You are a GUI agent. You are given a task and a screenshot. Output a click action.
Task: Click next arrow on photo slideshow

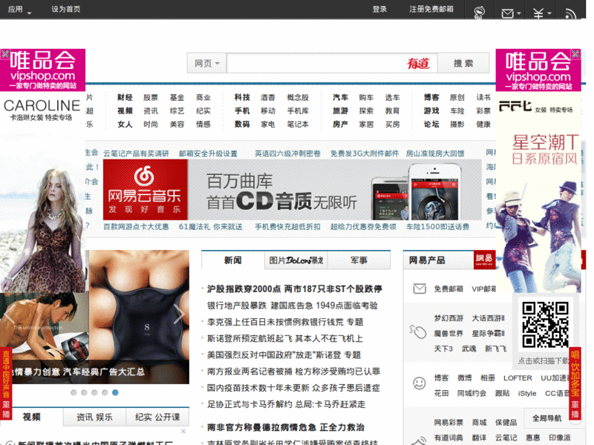point(179,314)
